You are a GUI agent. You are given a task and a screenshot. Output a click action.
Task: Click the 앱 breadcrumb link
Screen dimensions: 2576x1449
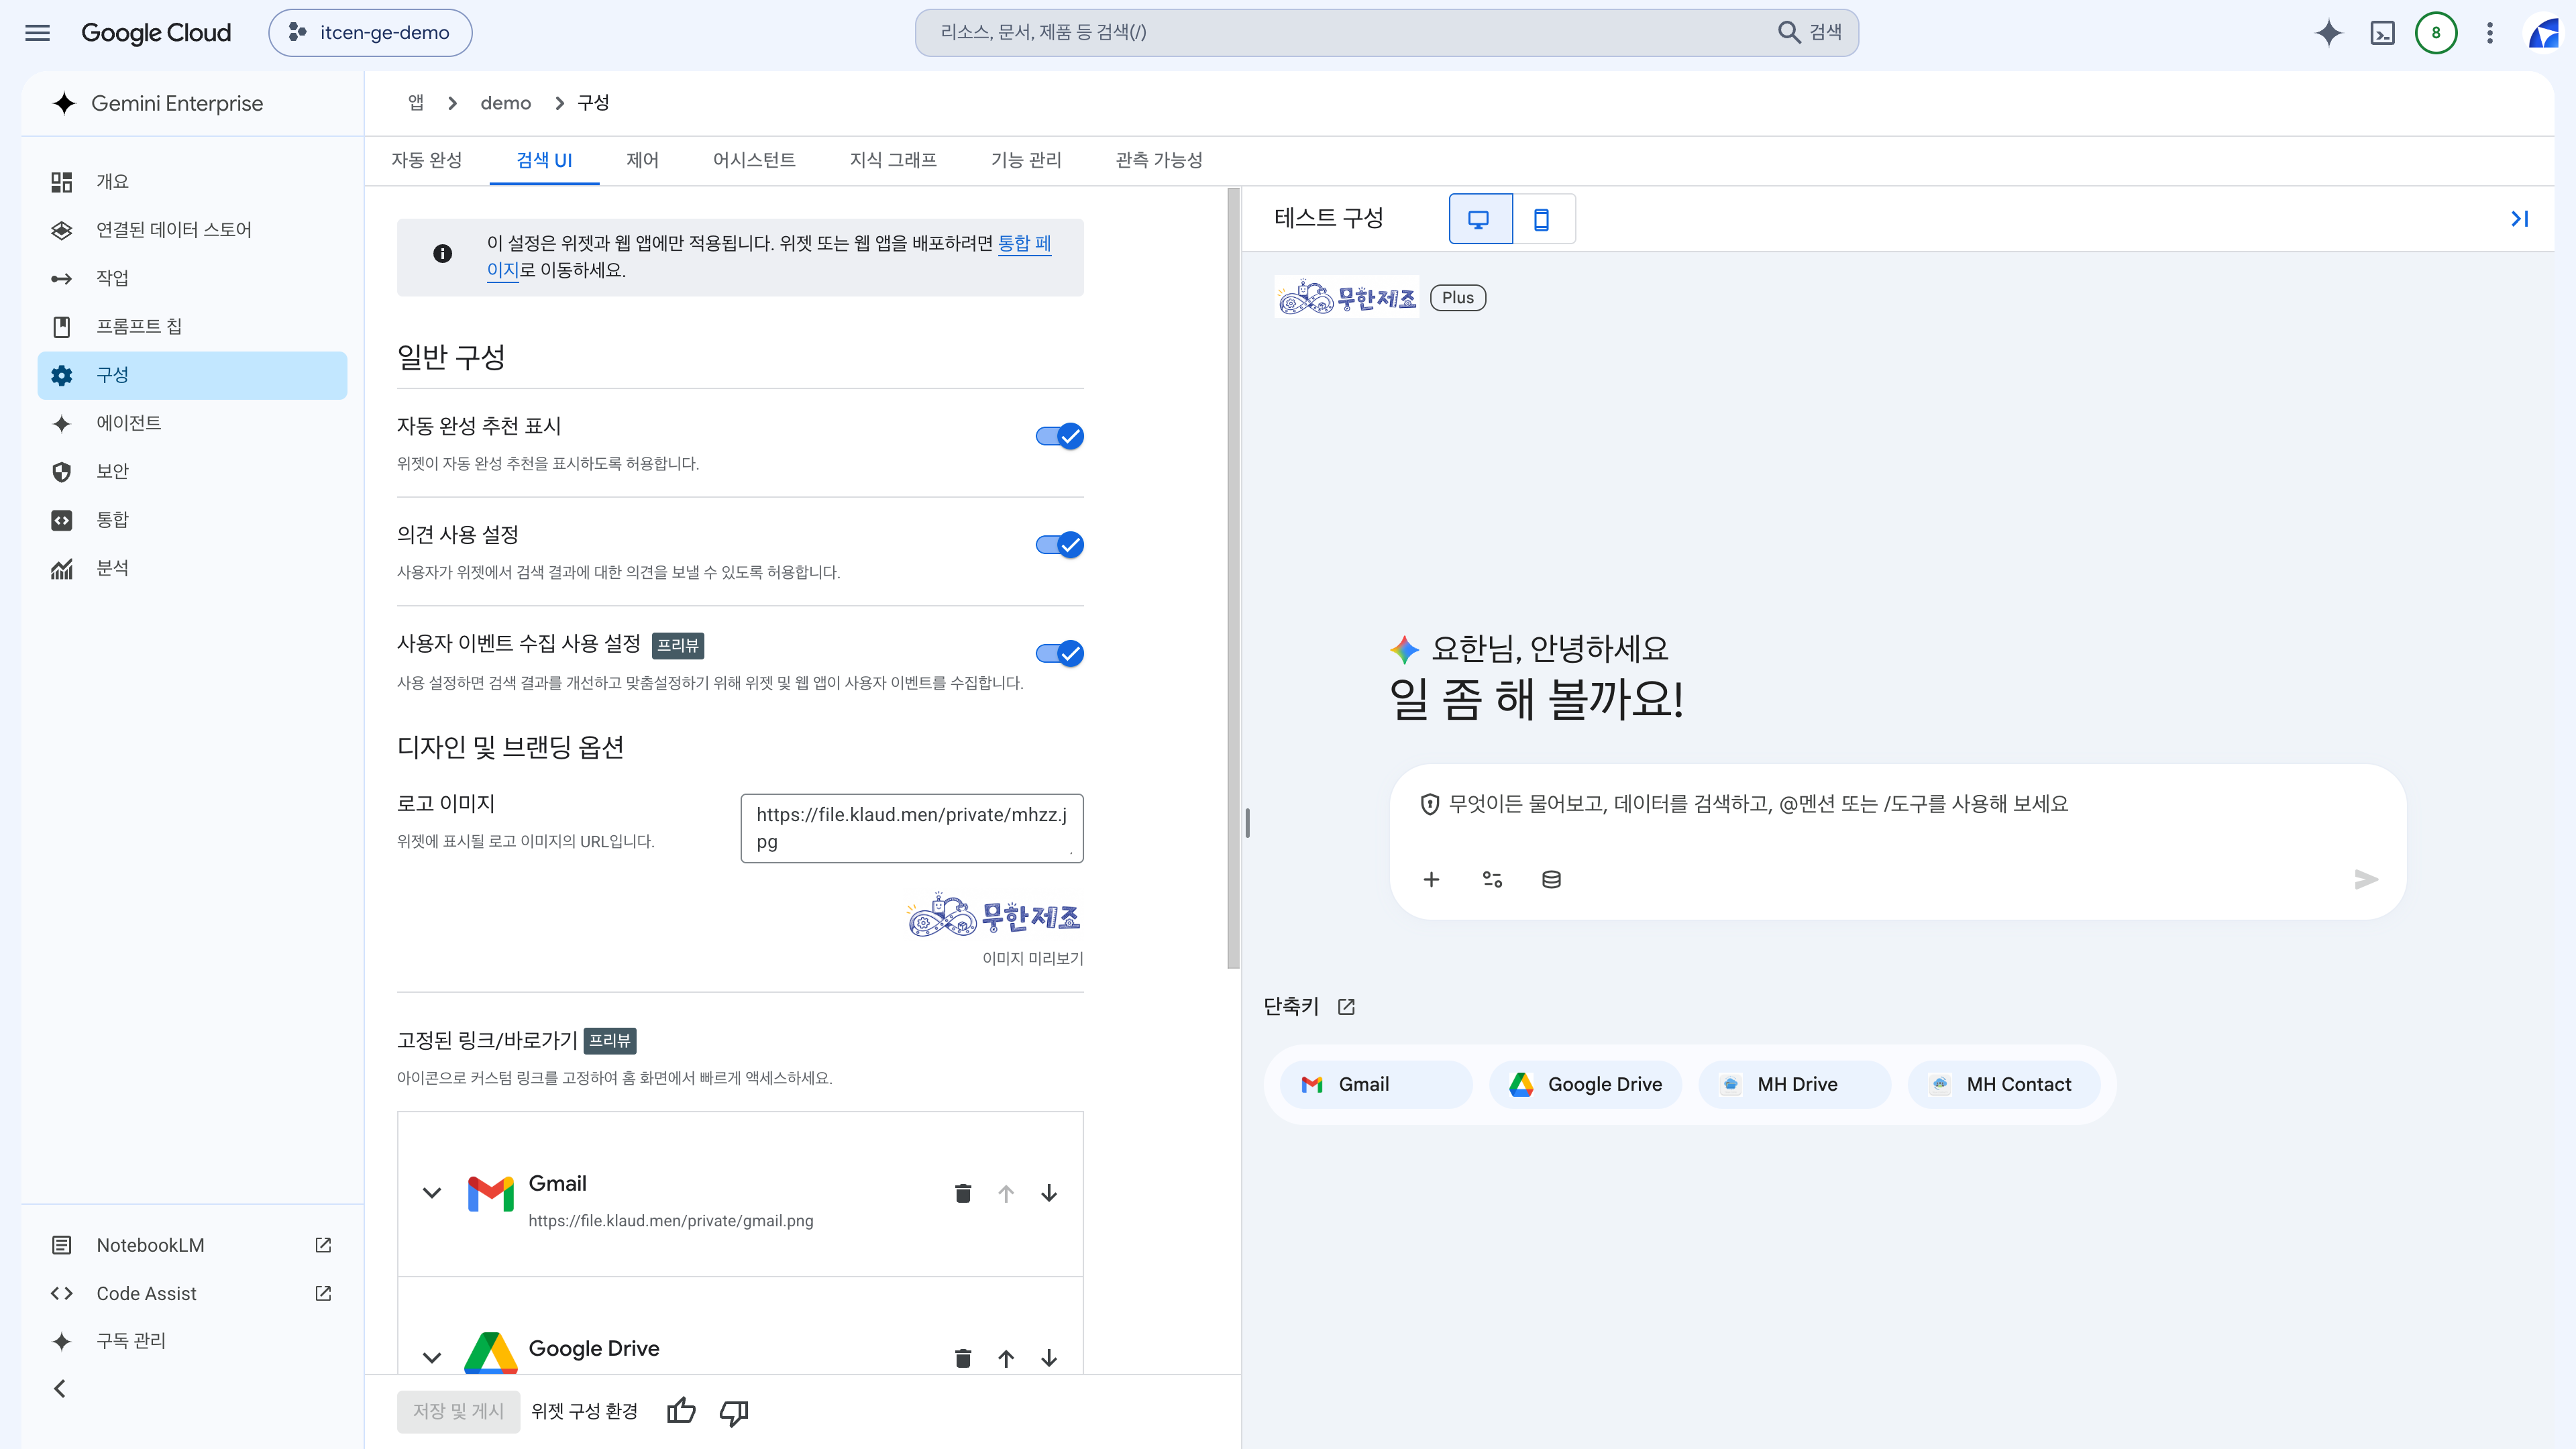(x=416, y=103)
